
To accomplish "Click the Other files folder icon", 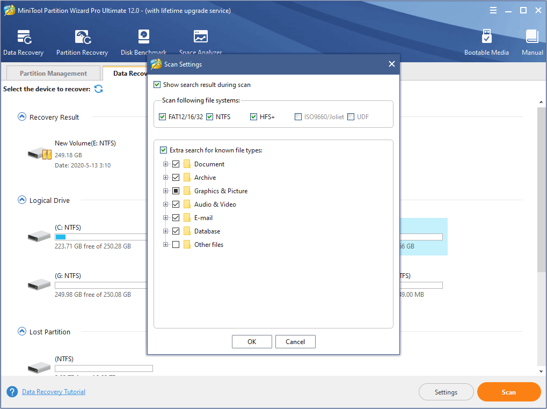I will point(187,244).
